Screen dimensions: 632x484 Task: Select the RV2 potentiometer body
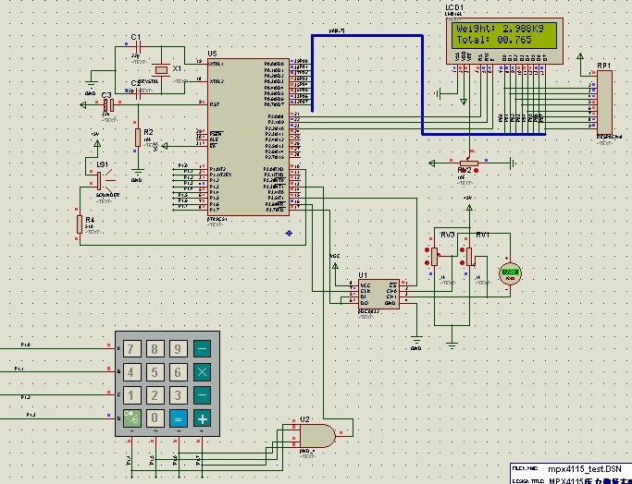click(469, 163)
